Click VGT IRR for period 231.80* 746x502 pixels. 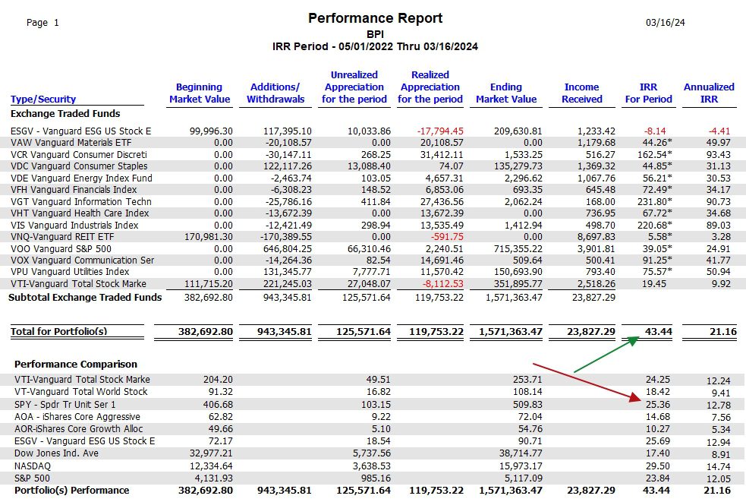tap(655, 201)
